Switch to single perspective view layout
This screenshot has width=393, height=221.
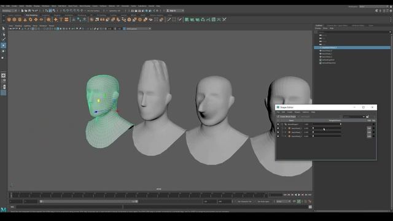(x=4, y=76)
